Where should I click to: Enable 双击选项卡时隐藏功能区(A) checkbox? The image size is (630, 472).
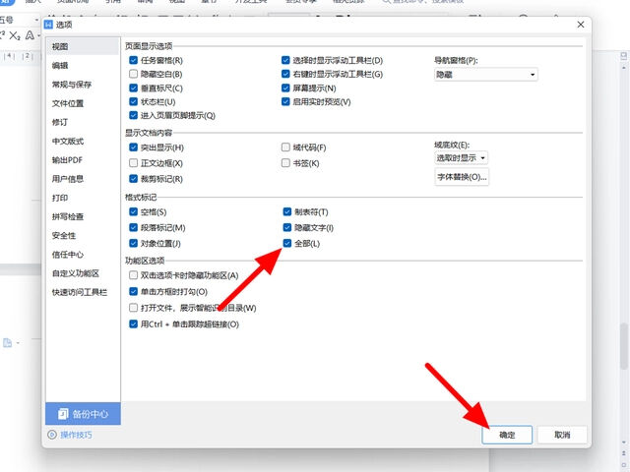coord(134,275)
